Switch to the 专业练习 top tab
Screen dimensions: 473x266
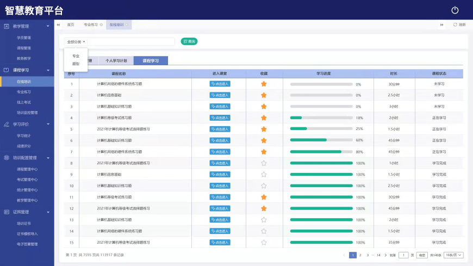(x=90, y=25)
